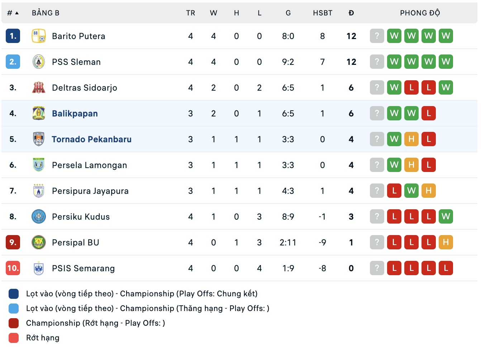
Task: Click the Persipal BU team badge
Action: 39,243
